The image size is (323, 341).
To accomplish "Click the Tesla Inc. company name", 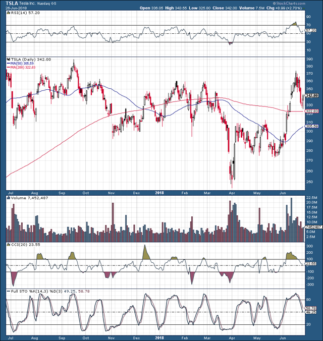I will pyautogui.click(x=27, y=4).
